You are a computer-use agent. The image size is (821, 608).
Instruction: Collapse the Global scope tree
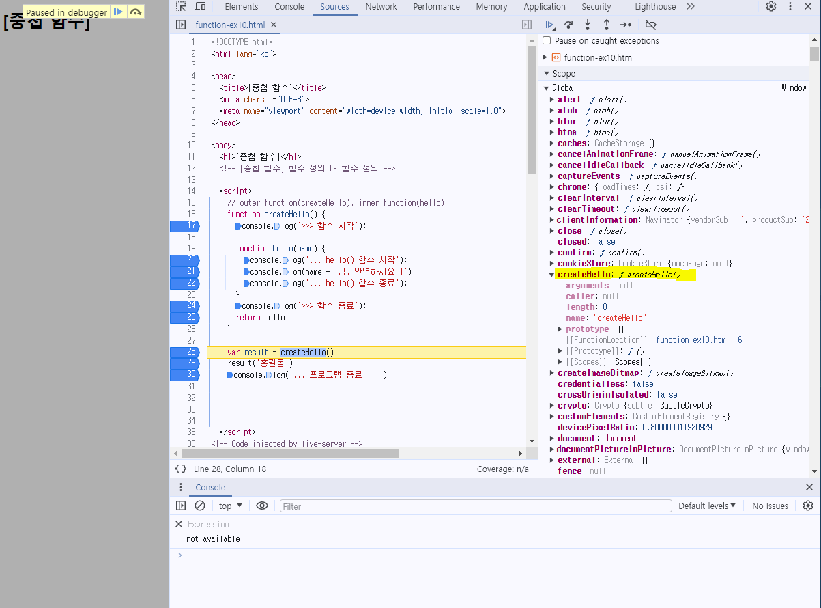[547, 88]
